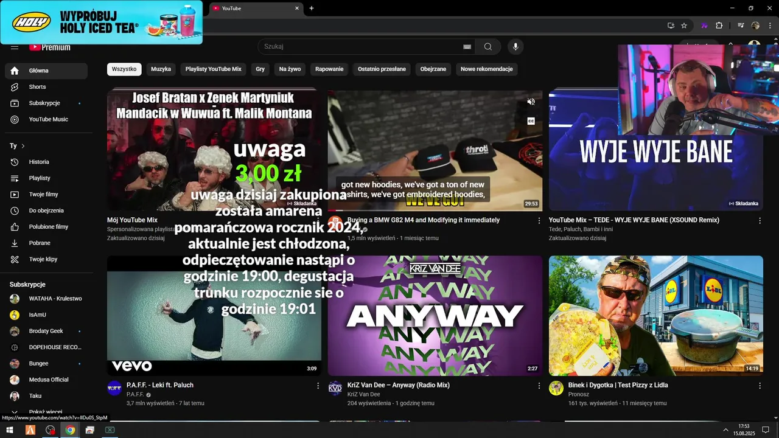Show hidden system tray icons
The image size is (779, 438).
725,430
